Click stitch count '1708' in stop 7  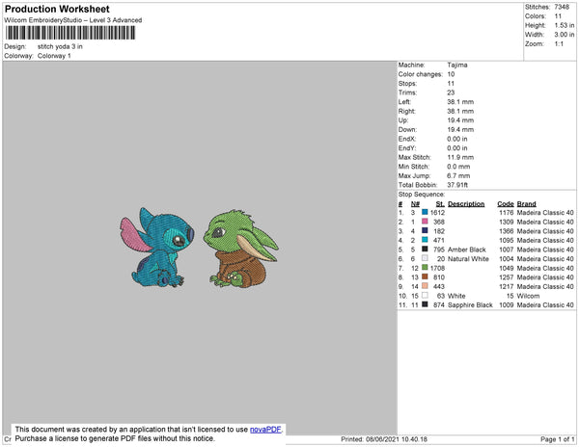point(437,268)
